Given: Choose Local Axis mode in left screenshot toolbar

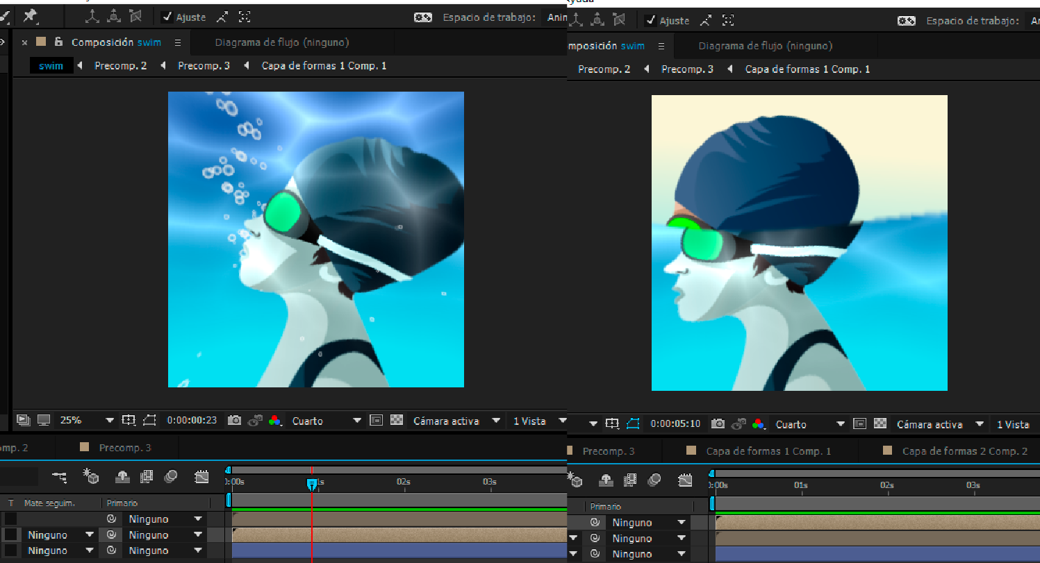Looking at the screenshot, I should [x=92, y=17].
